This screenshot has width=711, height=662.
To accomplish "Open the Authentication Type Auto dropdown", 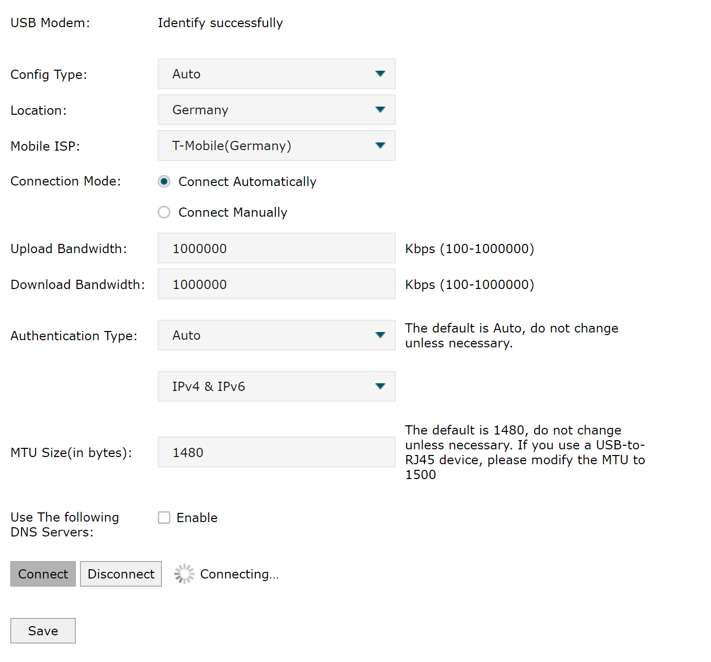I will [x=267, y=335].
